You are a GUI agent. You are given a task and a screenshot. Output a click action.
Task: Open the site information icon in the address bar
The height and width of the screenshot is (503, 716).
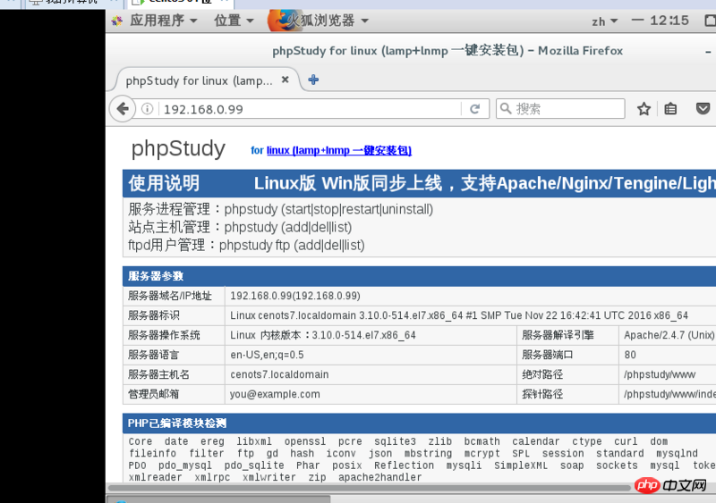pos(147,109)
